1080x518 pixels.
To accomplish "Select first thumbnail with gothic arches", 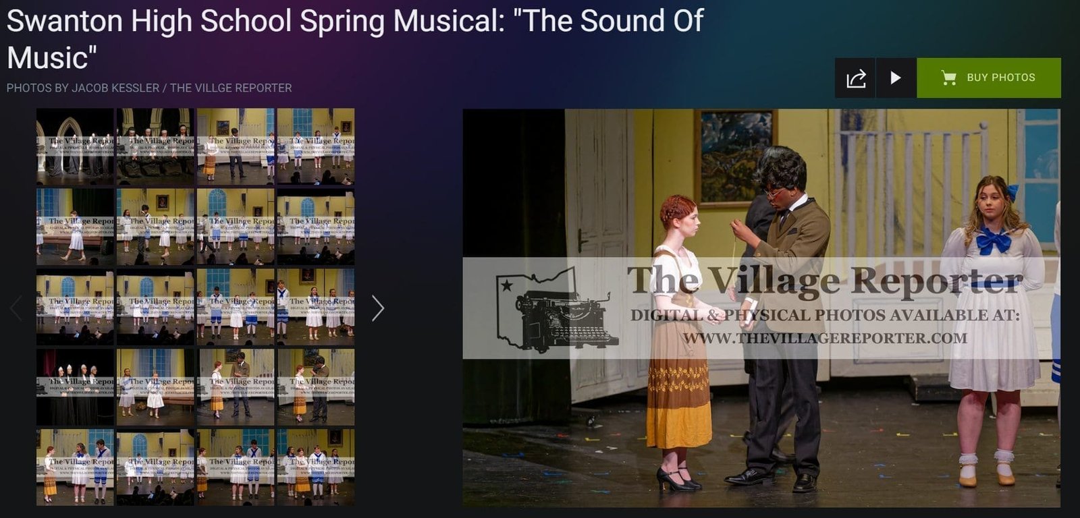I will click(75, 147).
